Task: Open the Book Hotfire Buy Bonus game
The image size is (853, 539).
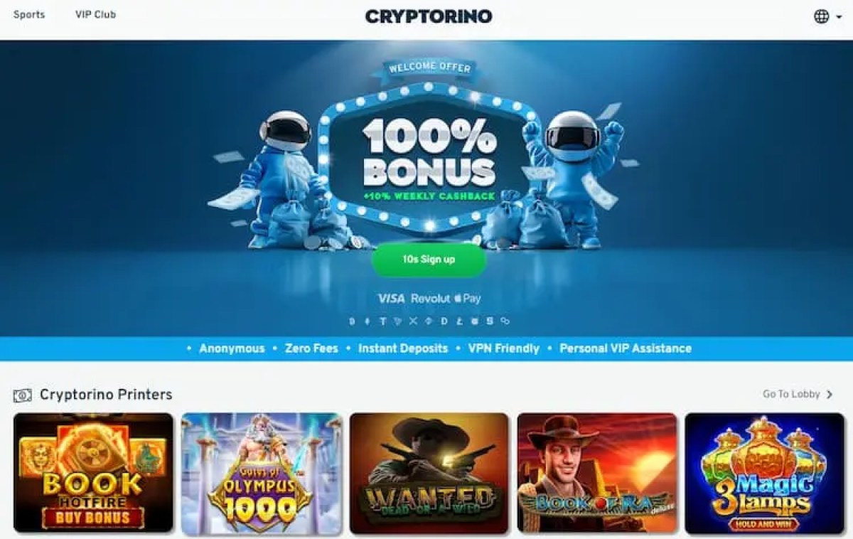Action: click(93, 473)
